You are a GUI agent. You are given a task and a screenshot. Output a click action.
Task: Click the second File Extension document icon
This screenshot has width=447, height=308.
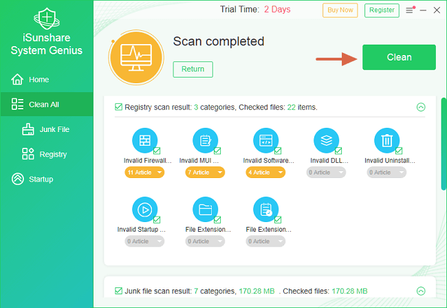pyautogui.click(x=265, y=210)
